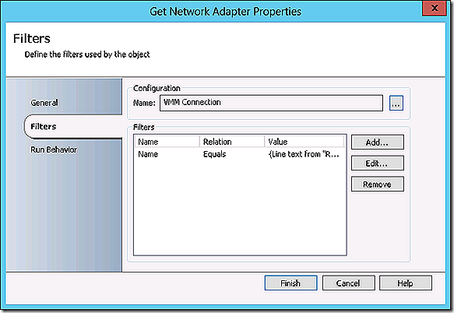
Task: Open the Run Behavior tab
Action: tap(54, 149)
